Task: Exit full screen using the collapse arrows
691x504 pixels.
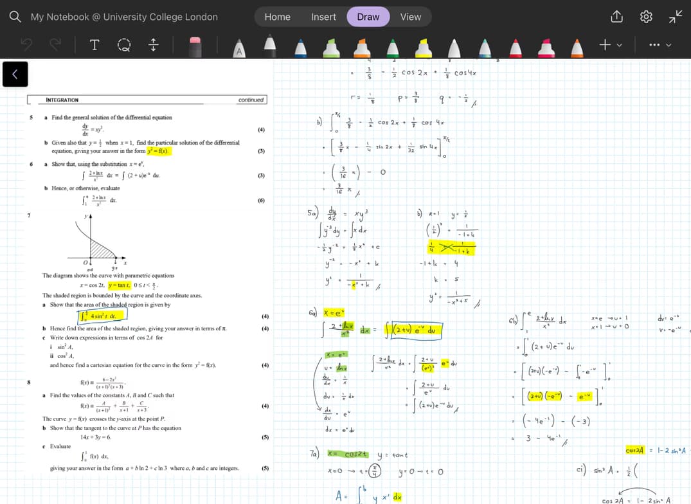Action: pyautogui.click(x=674, y=17)
